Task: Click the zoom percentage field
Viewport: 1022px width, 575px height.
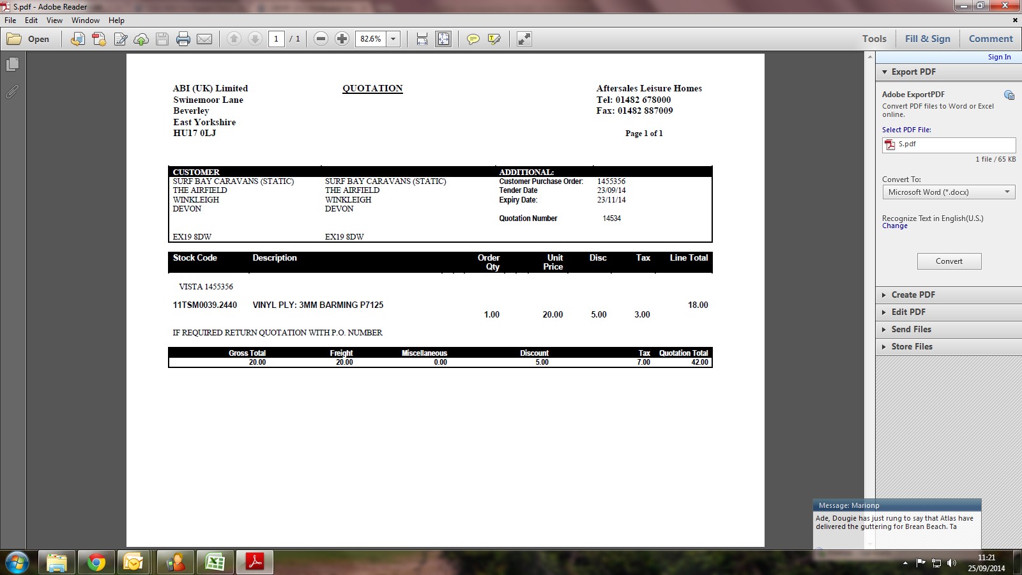Action: [370, 39]
